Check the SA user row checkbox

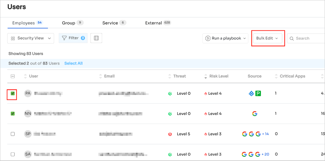click(x=13, y=154)
